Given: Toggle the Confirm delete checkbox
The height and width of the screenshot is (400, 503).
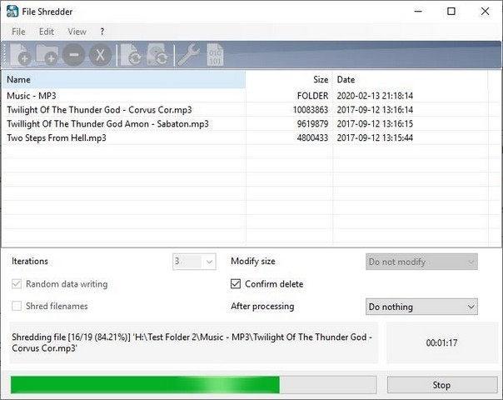Looking at the screenshot, I should pyautogui.click(x=237, y=284).
